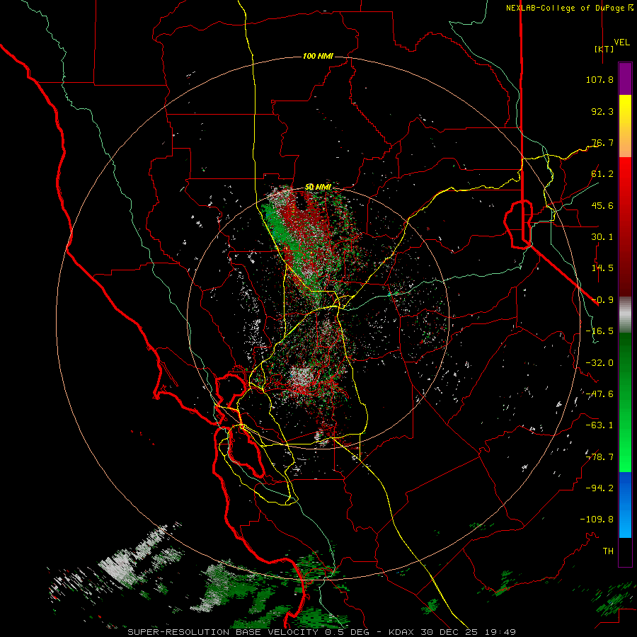Click the NEXLAB-College of DuPage watermark text
Viewport: 637px width, 637px height.
(565, 8)
